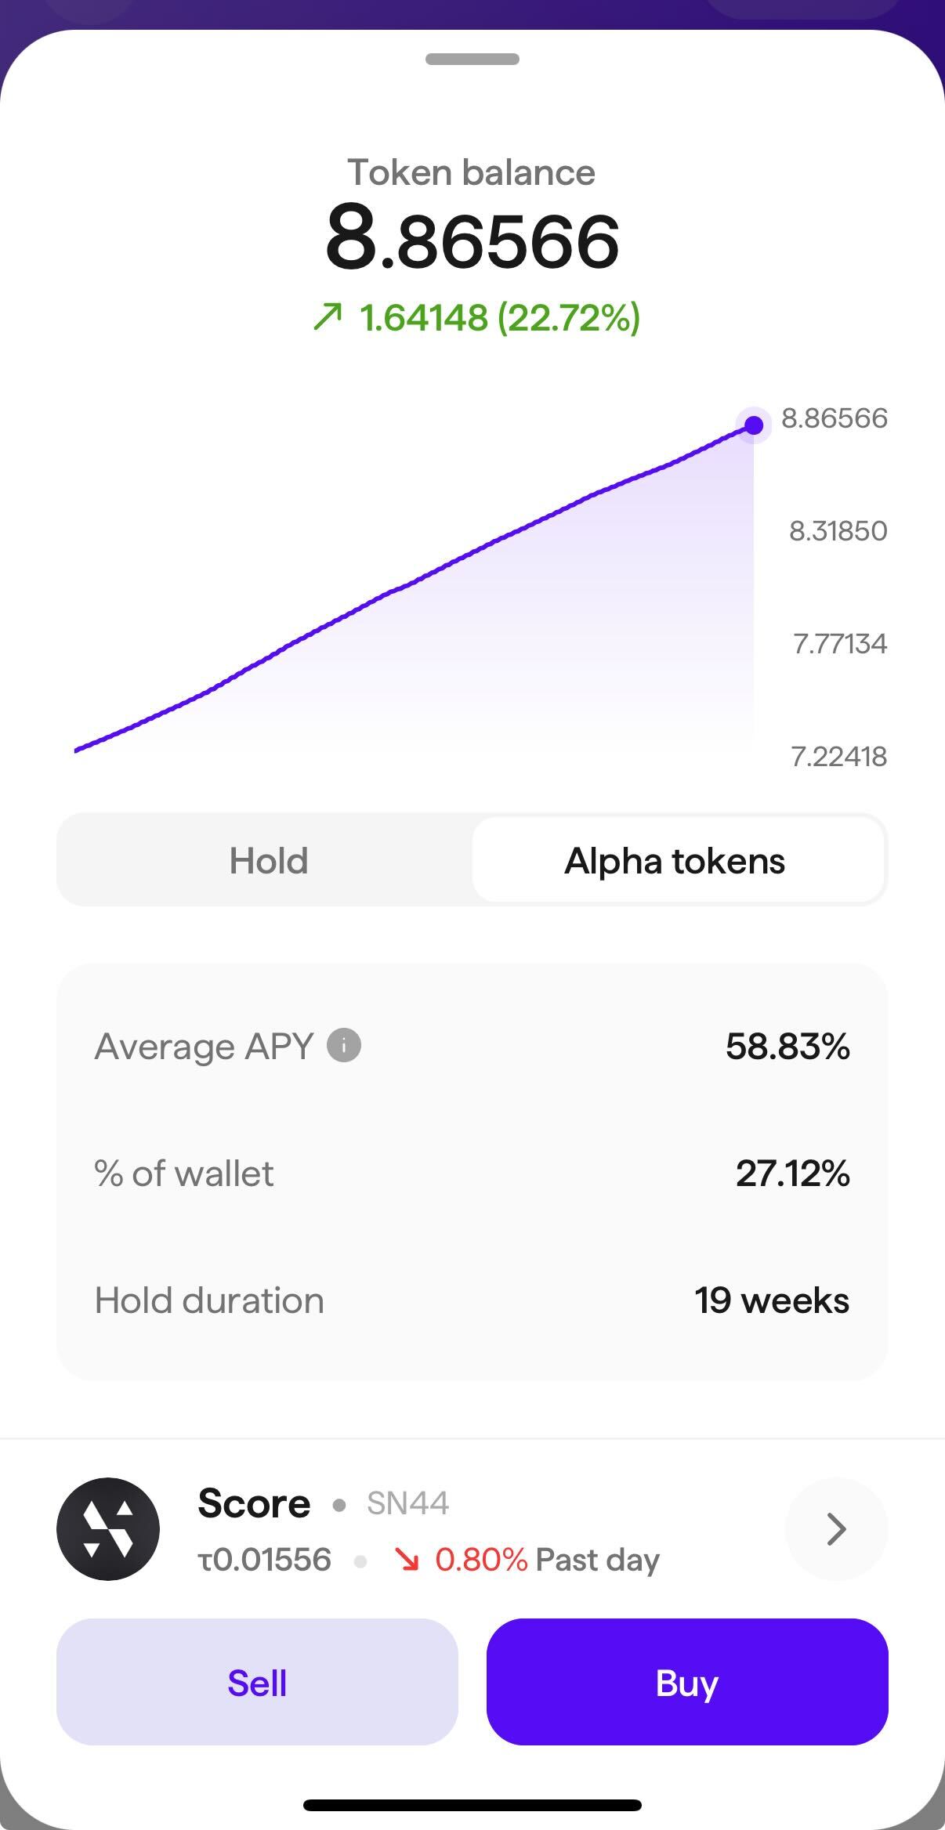Tap the Score subnet name
This screenshot has height=1830, width=945.
254,1503
